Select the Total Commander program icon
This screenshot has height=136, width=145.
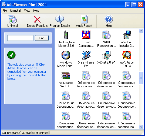pos(86,35)
